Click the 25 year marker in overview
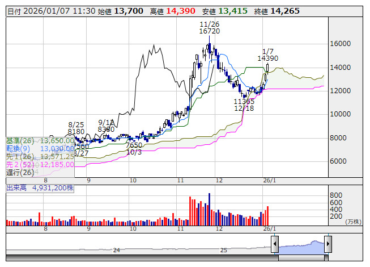The width and height of the screenshot is (370, 267). coord(223,250)
